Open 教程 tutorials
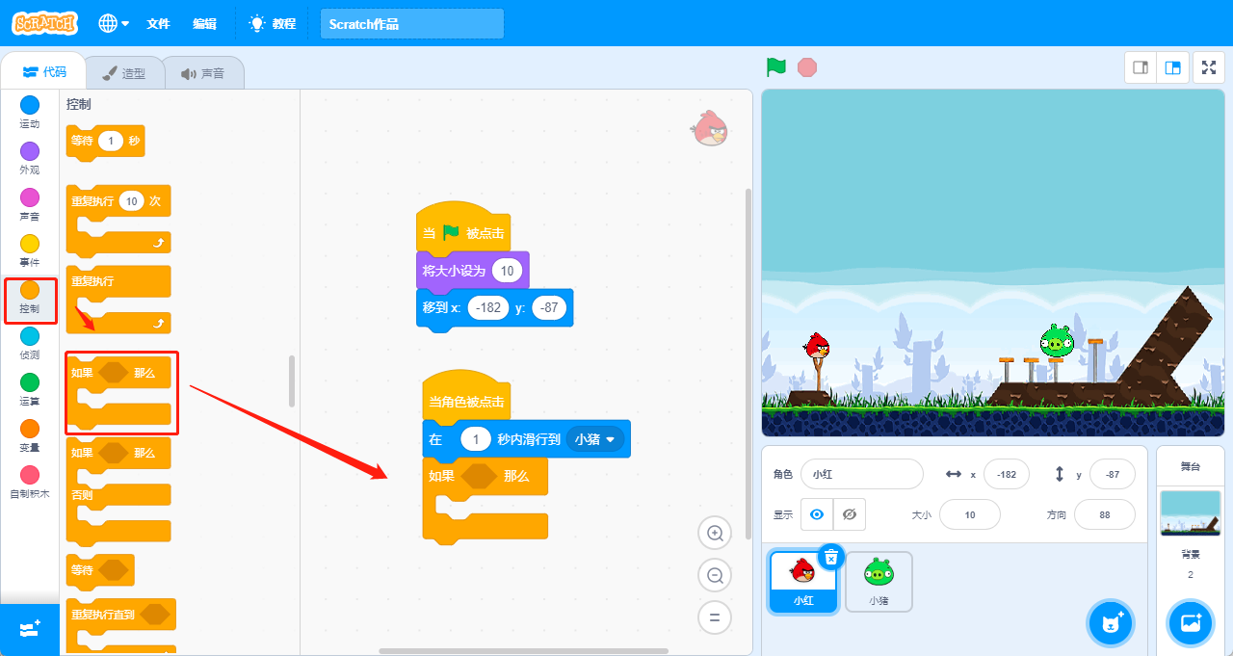 (x=273, y=23)
